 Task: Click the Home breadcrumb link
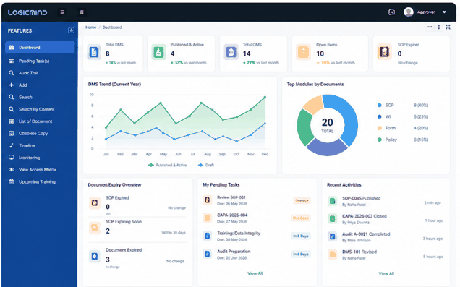click(90, 27)
